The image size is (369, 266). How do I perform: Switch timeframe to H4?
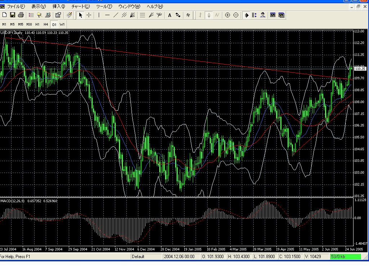pyautogui.click(x=46, y=24)
